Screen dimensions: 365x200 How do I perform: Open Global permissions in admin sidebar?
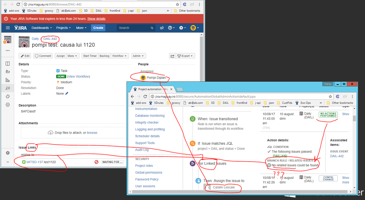(148, 173)
